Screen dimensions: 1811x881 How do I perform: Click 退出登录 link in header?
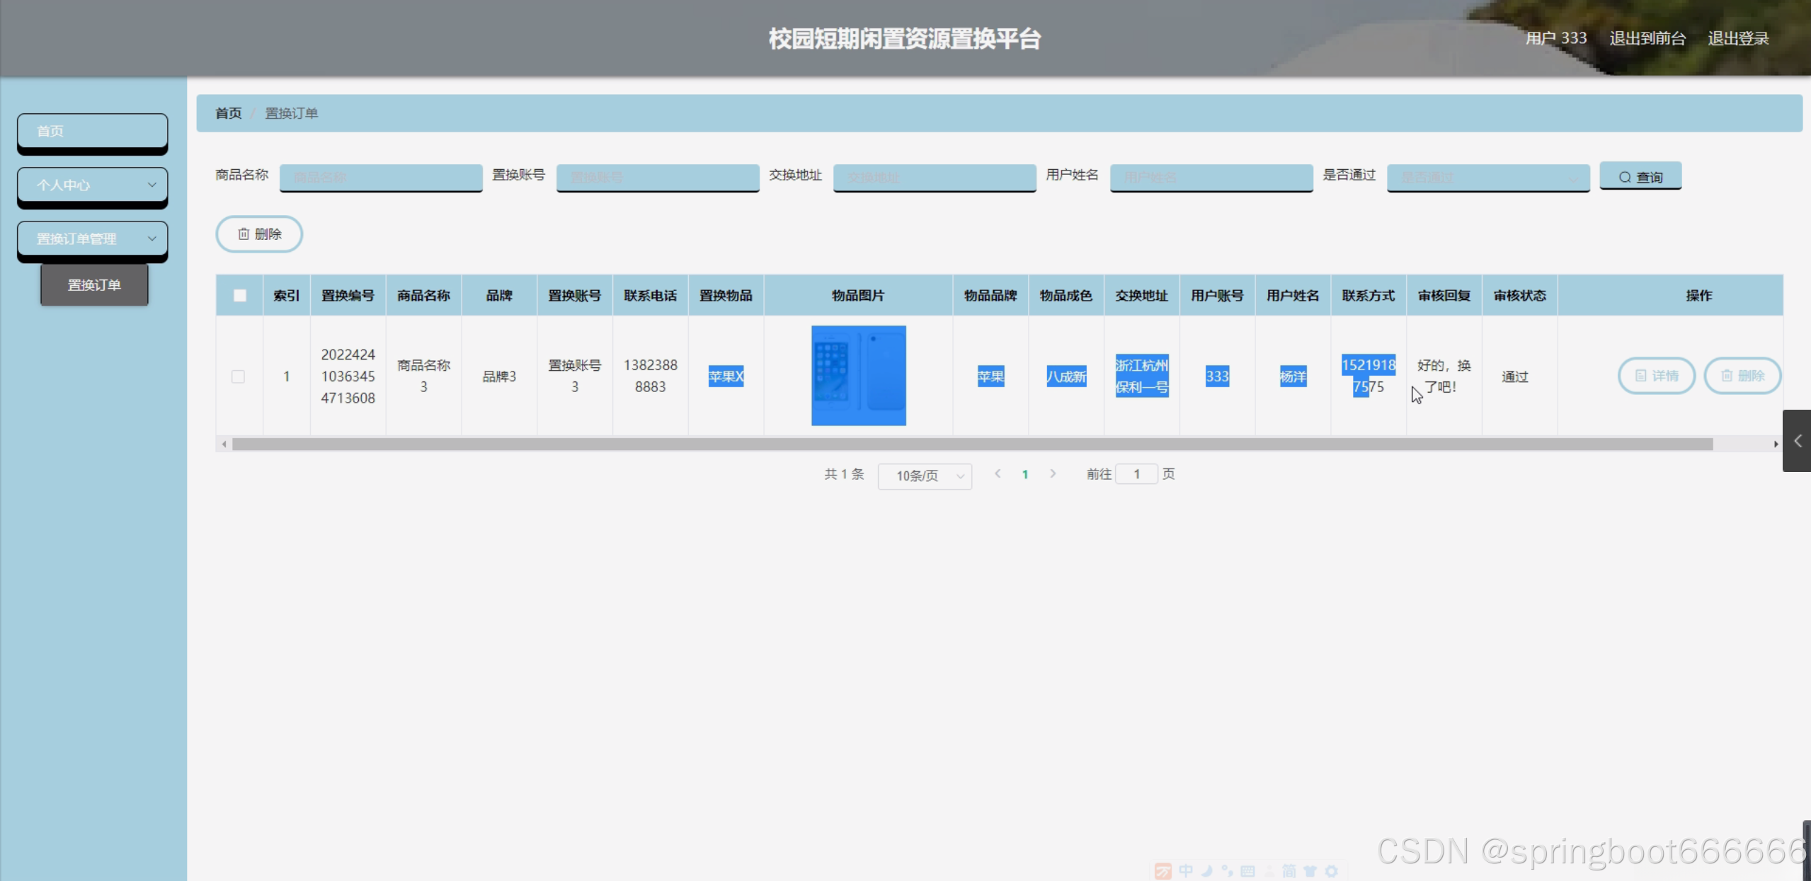[1737, 38]
